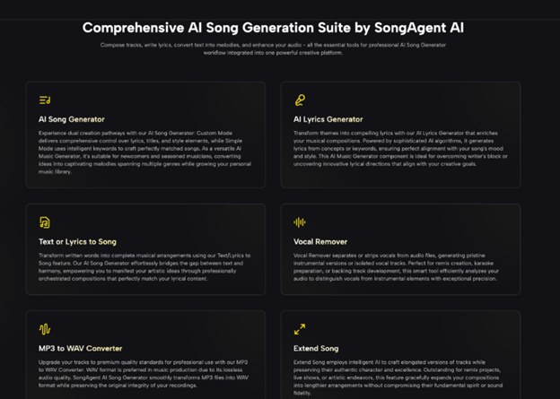The width and height of the screenshot is (560, 399).
Task: Select the Extend Song title
Action: coord(316,348)
